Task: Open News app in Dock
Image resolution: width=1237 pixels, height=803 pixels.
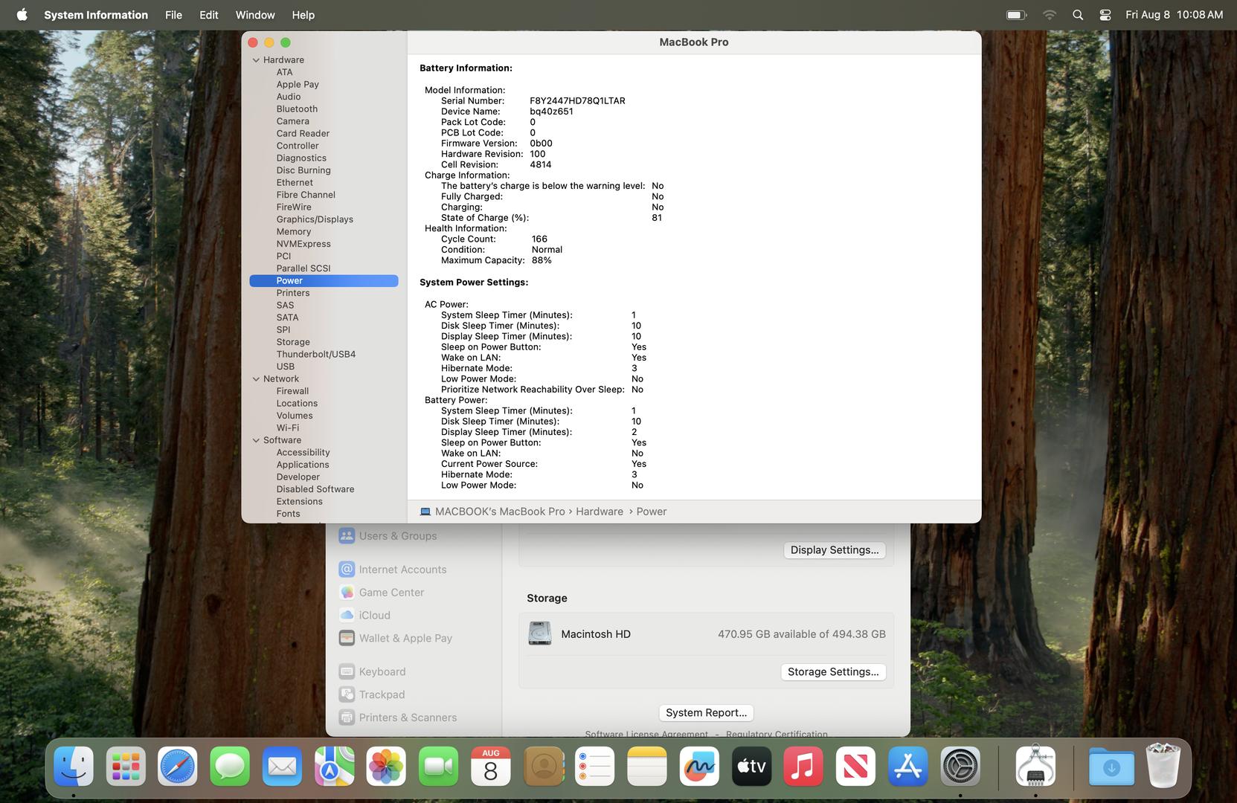Action: [855, 766]
